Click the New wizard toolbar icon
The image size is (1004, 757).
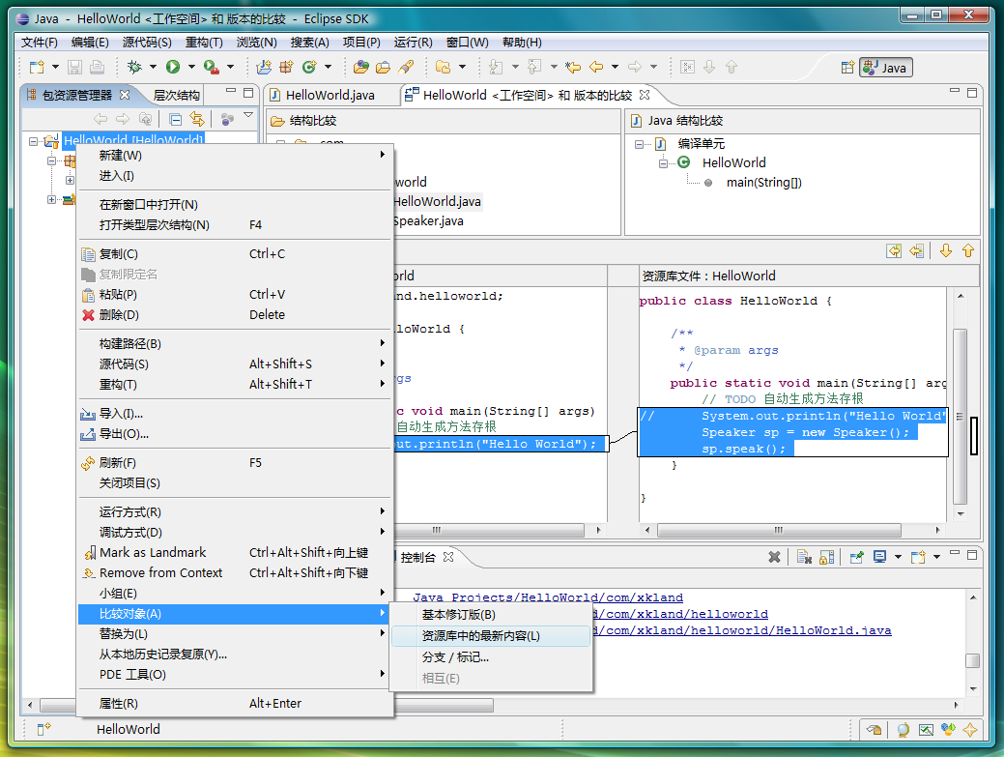coord(37,67)
